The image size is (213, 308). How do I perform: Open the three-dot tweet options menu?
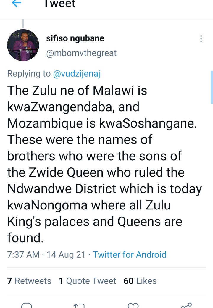201,39
